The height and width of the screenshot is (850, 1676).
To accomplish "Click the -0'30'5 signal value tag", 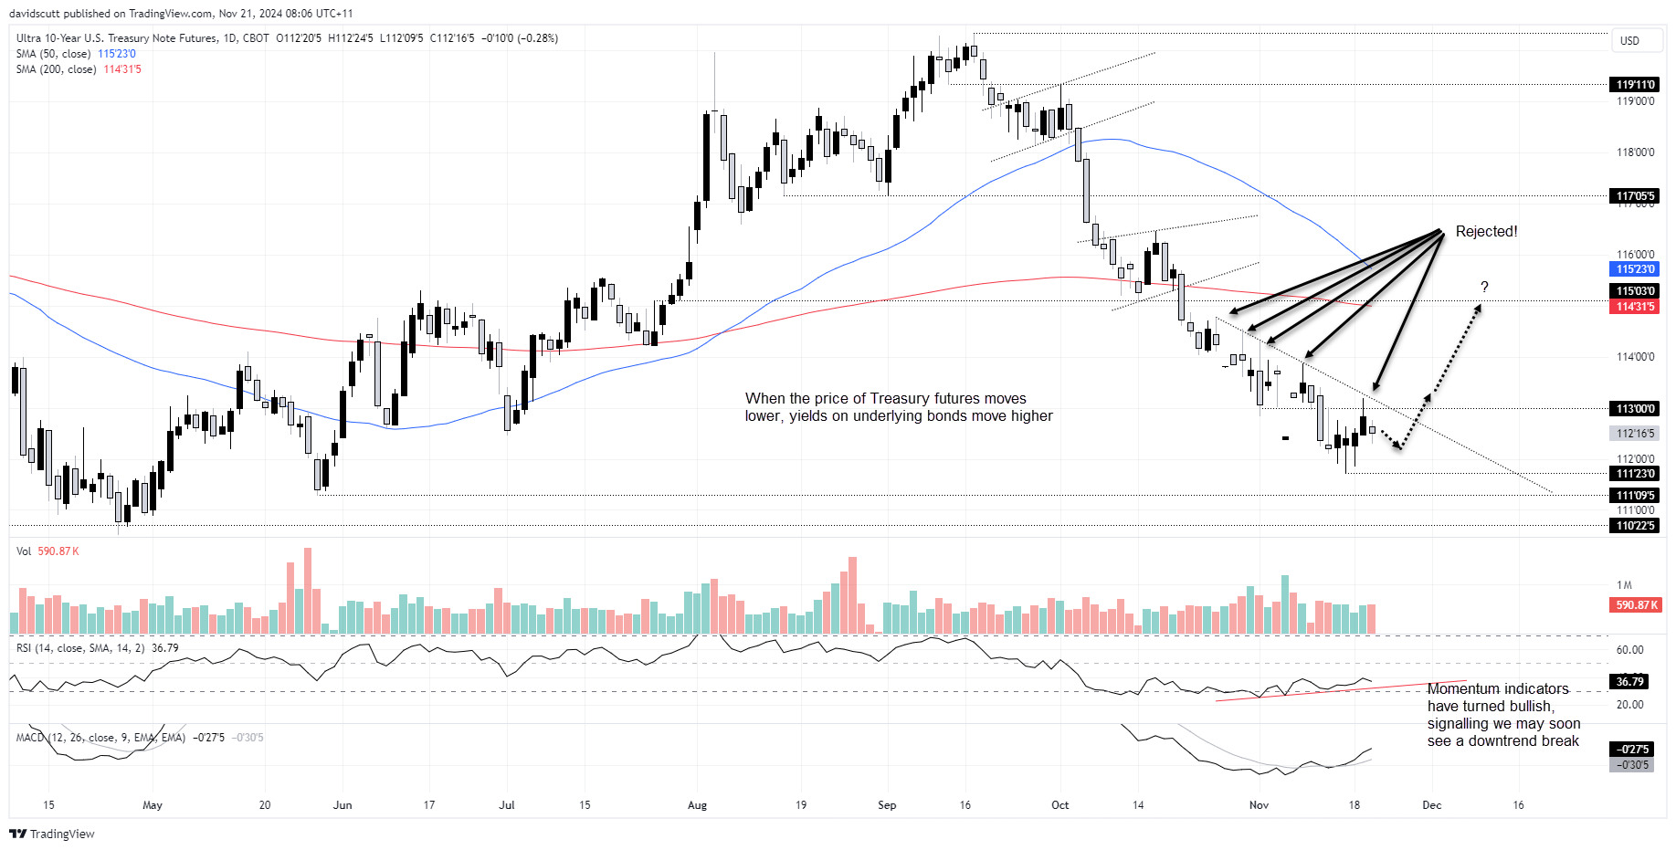I will pos(1631,765).
